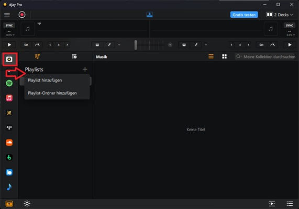299x209 pixels.
Task: Click the blue download icon in the top bar
Action: point(150,15)
